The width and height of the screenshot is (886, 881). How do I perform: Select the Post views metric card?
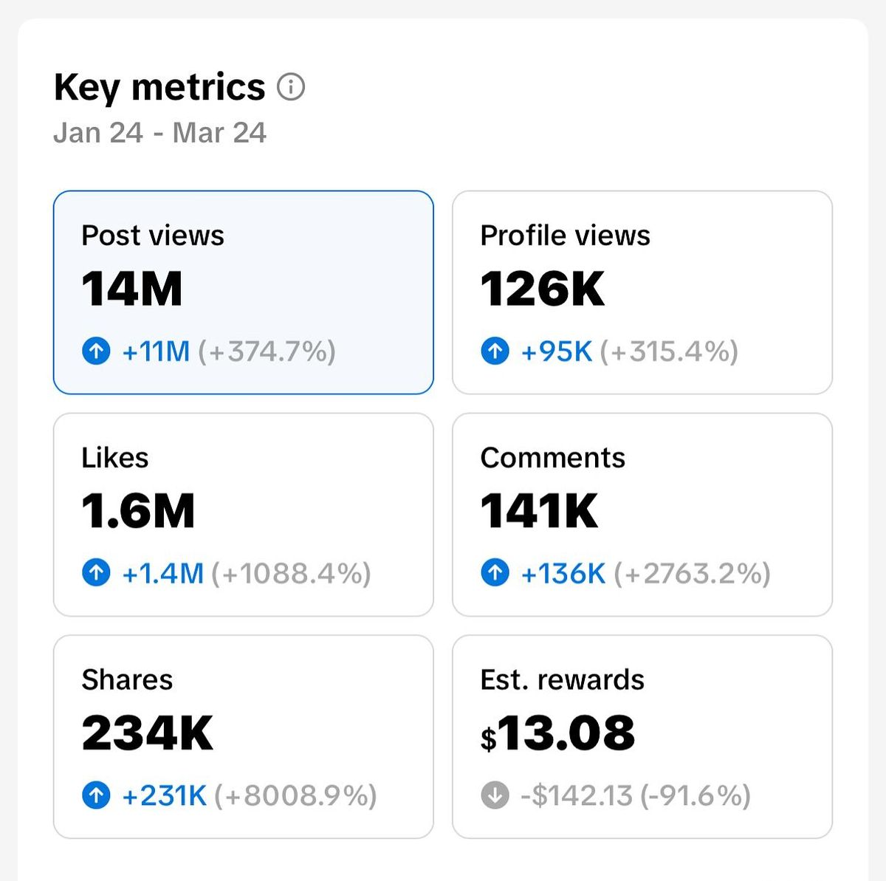(243, 292)
